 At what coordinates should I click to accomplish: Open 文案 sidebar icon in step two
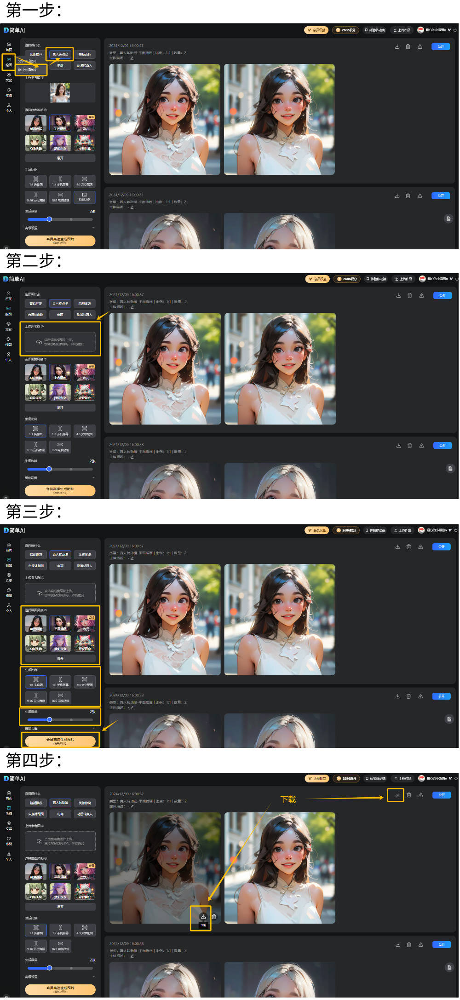8,326
